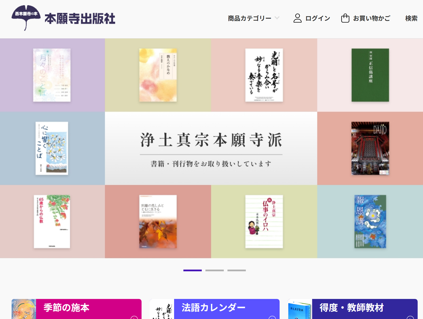Click the arrow icon on 得度・教師教材 banner
The width and height of the screenshot is (423, 319).
[410, 317]
